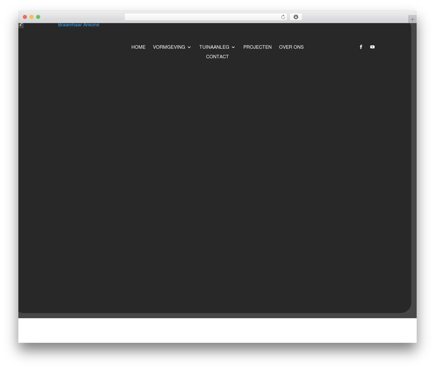Image resolution: width=435 pixels, height=369 pixels.
Task: Open the YouTube social icon
Action: pyautogui.click(x=372, y=47)
